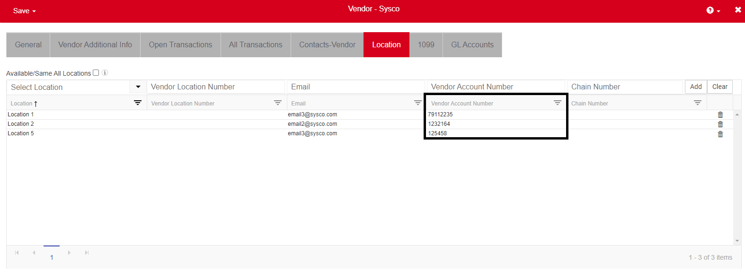745x272 pixels.
Task: Click the 1 - 3 of 3 items label
Action: tap(710, 257)
